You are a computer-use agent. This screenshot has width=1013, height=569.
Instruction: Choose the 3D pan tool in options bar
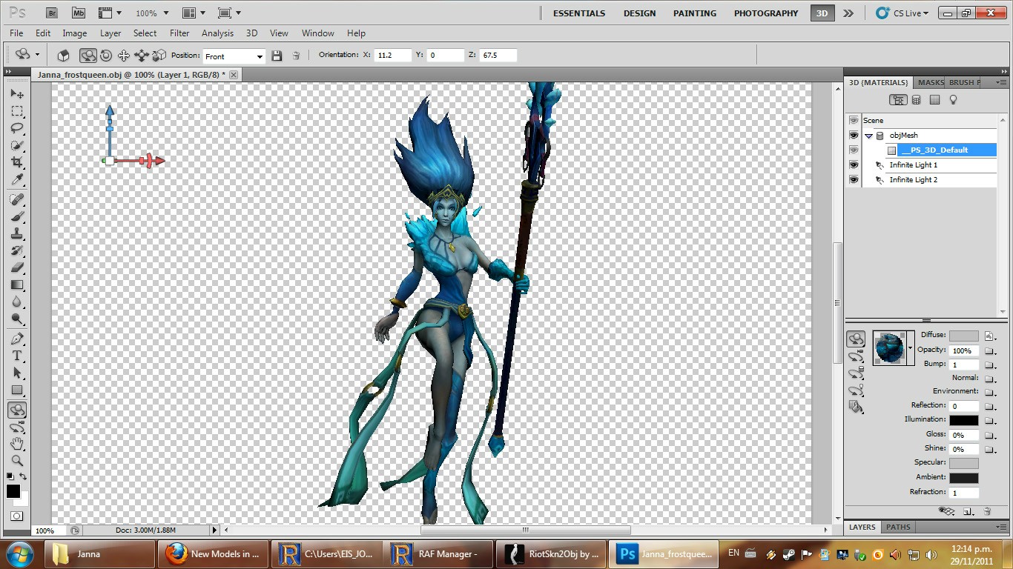(x=123, y=56)
